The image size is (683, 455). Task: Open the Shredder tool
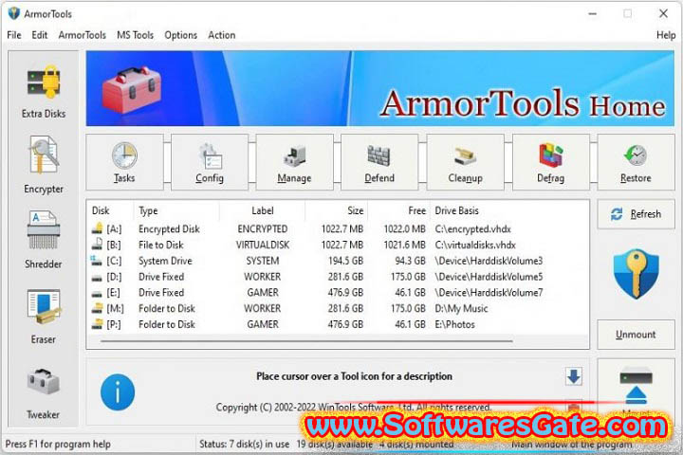point(44,240)
